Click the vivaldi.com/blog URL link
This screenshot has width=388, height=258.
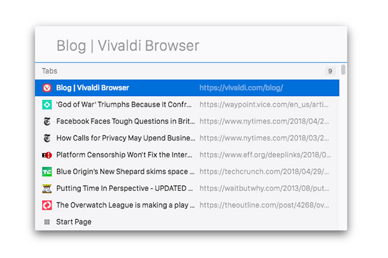click(x=241, y=88)
